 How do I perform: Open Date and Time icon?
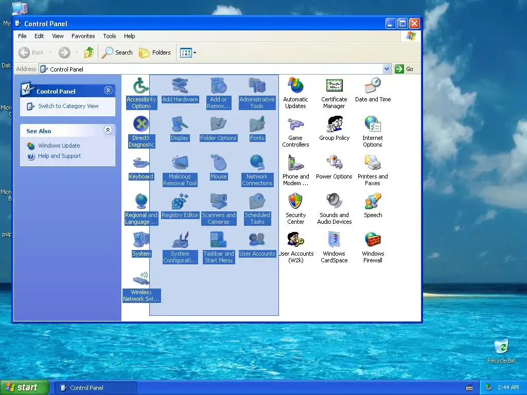(x=373, y=86)
